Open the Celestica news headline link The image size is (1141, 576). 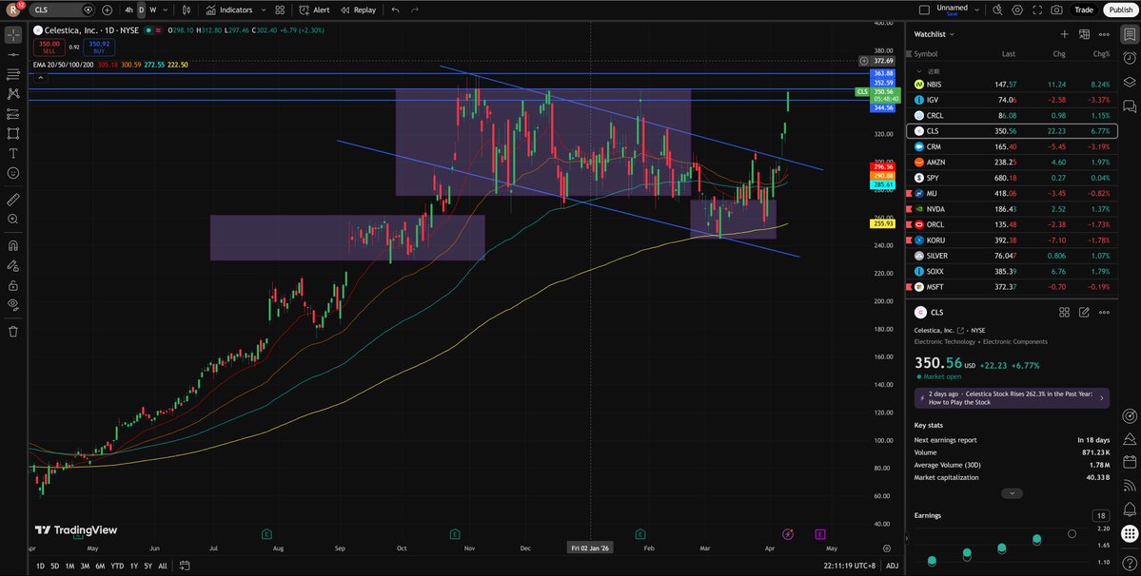click(1012, 398)
